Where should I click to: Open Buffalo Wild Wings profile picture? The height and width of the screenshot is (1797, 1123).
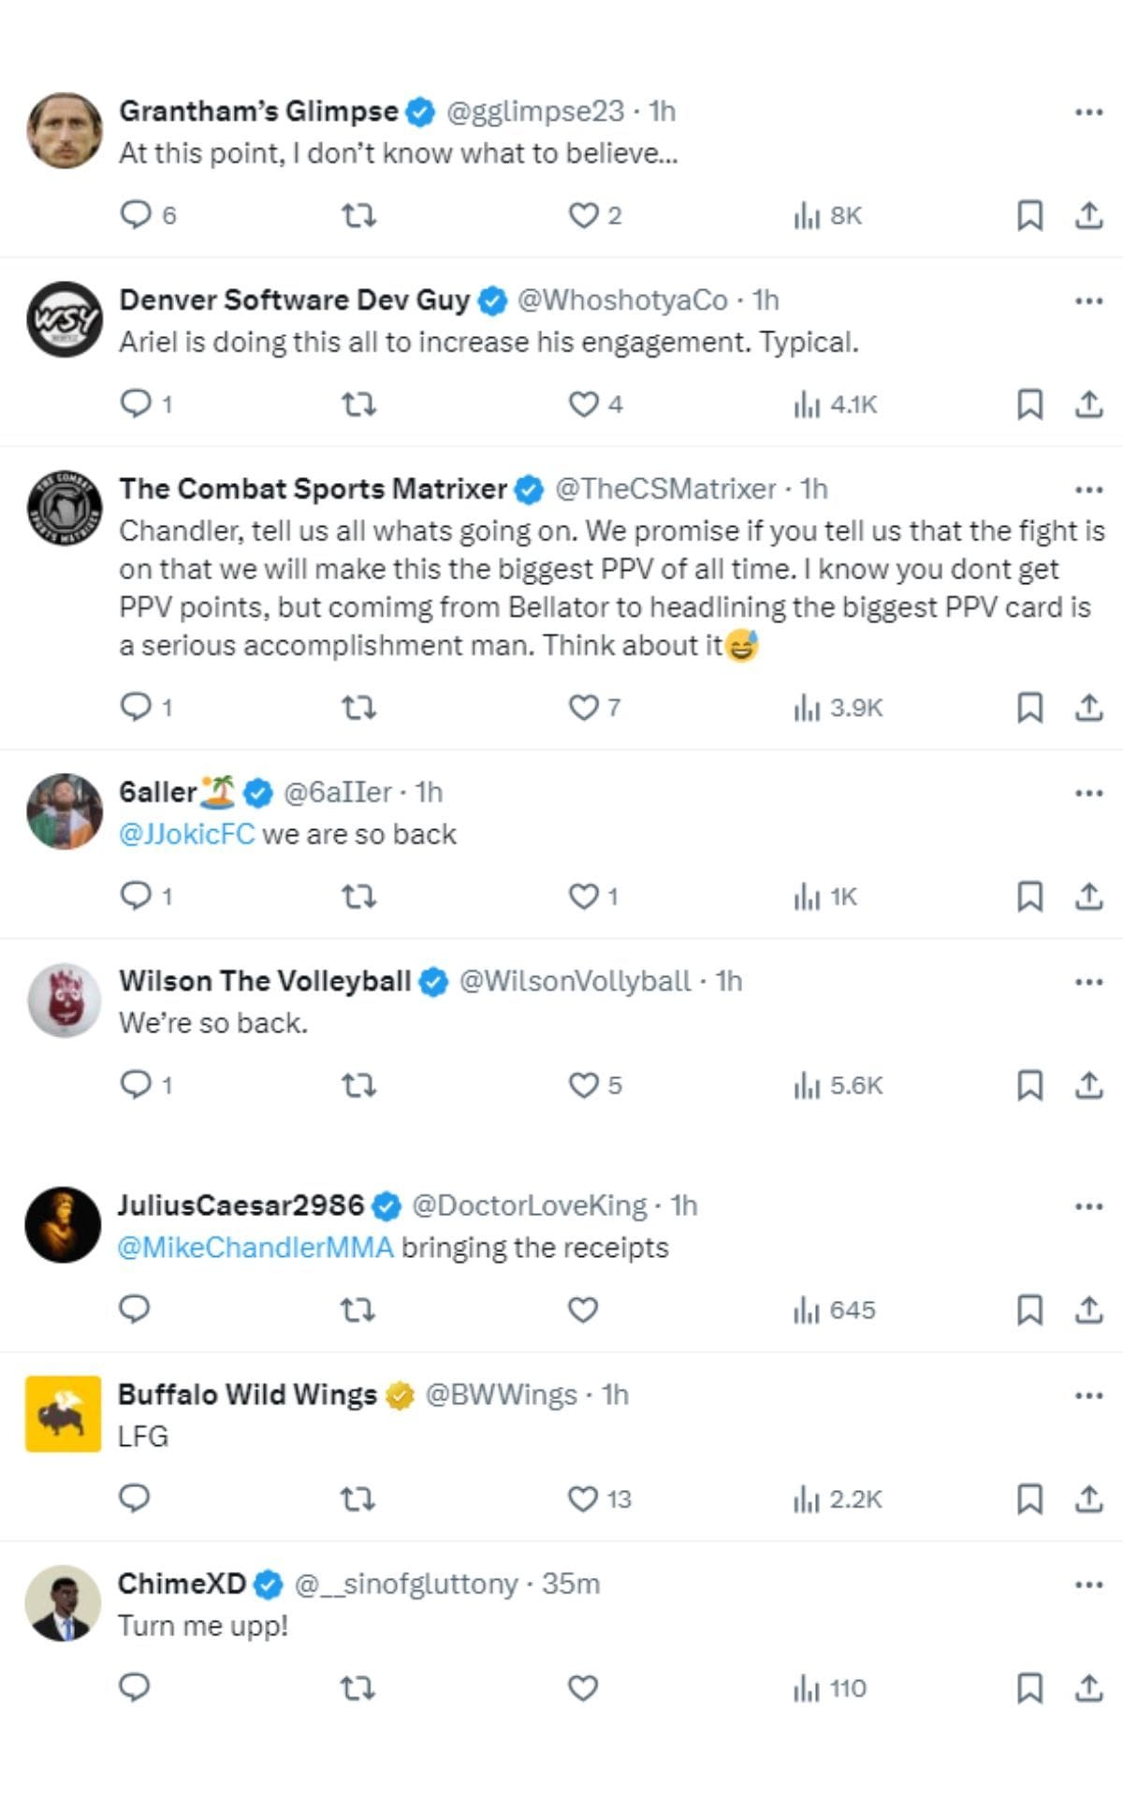[x=64, y=1413]
